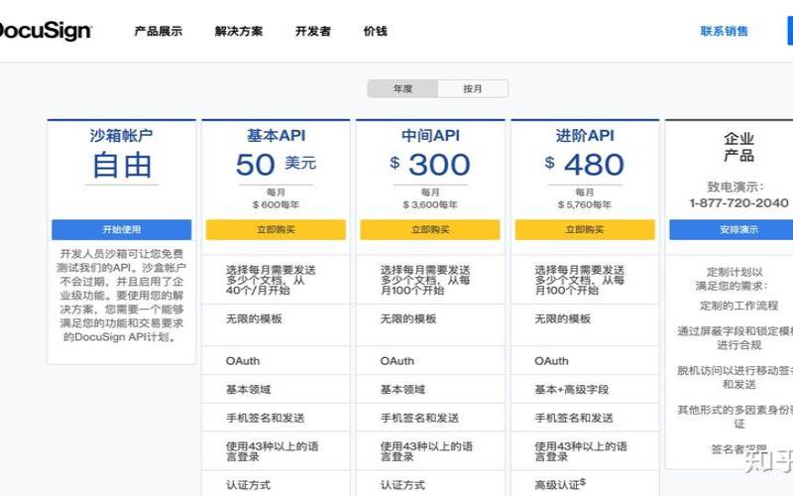Open the 价钱 menu item
Image resolution: width=793 pixels, height=496 pixels.
click(x=376, y=32)
